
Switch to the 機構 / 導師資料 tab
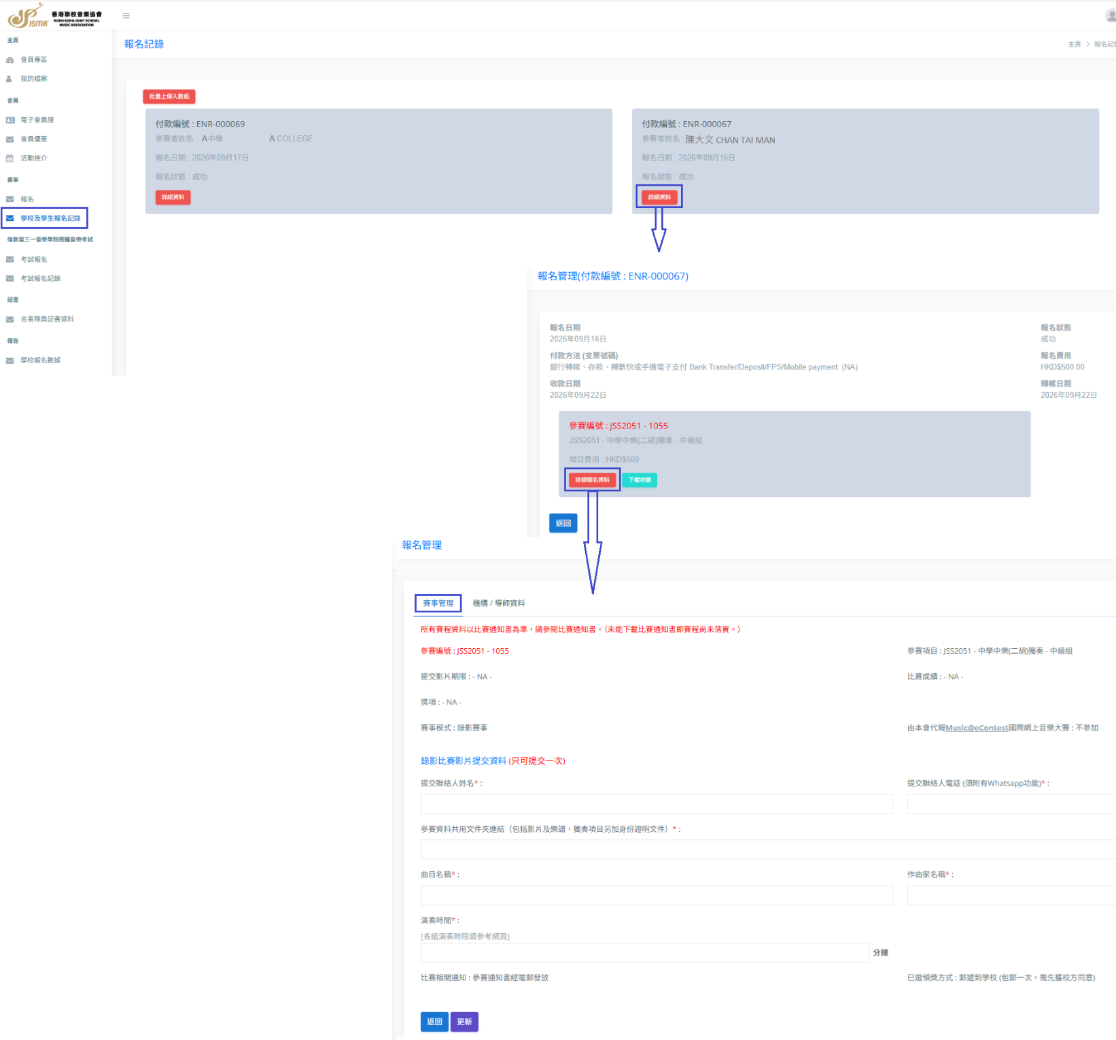499,603
